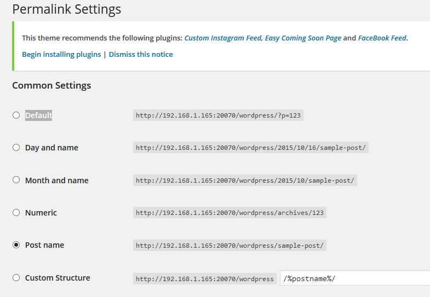This screenshot has width=430, height=297.
Task: Click the Month and name label
Action: (57, 180)
